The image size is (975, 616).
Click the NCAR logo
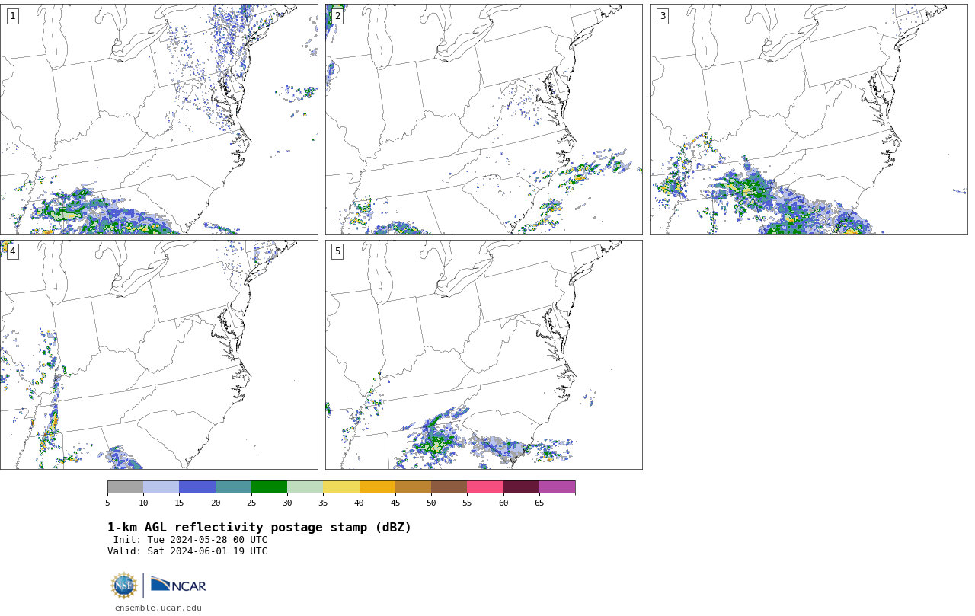178,585
